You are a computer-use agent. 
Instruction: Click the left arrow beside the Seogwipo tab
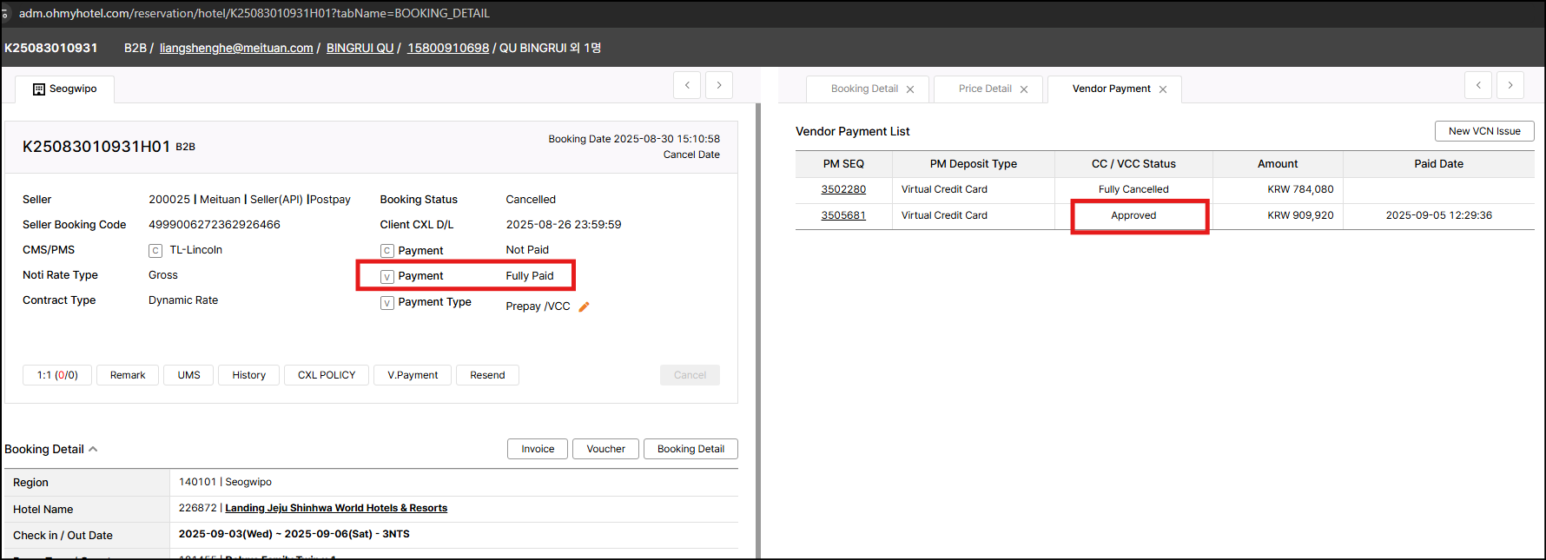(687, 85)
